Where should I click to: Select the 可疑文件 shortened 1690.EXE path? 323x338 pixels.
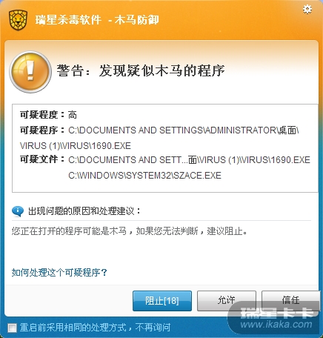pos(189,160)
